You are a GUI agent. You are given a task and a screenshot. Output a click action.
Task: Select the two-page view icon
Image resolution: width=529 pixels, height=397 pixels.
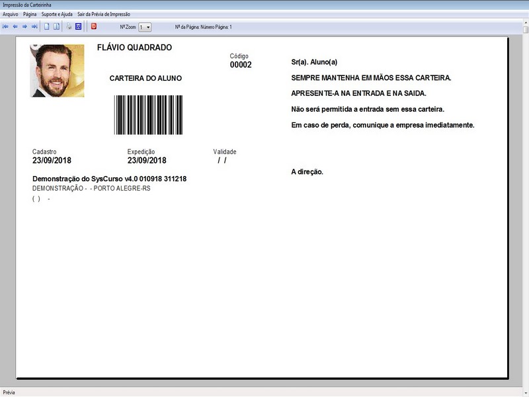click(x=56, y=26)
